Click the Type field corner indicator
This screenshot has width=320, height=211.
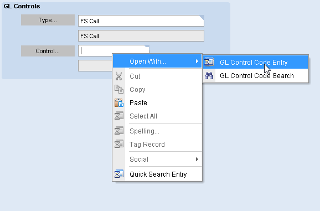202,18
